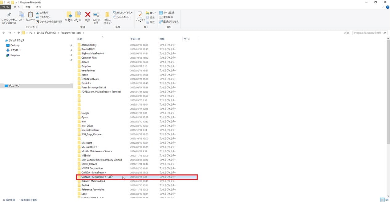Click the コピー (Copy) ribbon icon

tap(21, 15)
